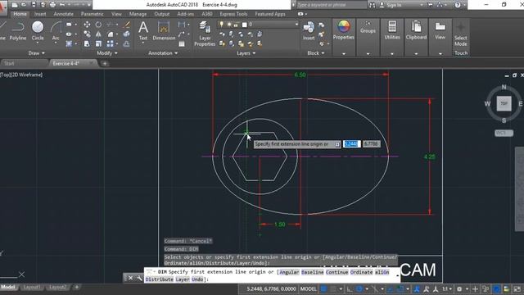
Task: Click the Offset tool in Modify panel
Action: [x=127, y=43]
